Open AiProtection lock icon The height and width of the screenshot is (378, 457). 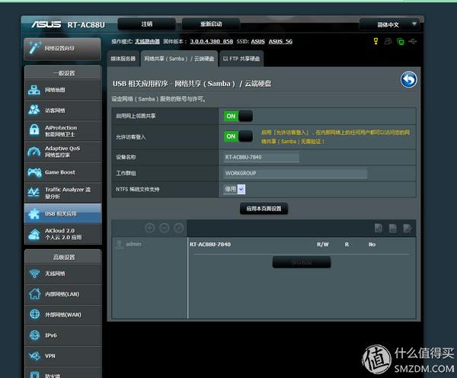click(34, 130)
